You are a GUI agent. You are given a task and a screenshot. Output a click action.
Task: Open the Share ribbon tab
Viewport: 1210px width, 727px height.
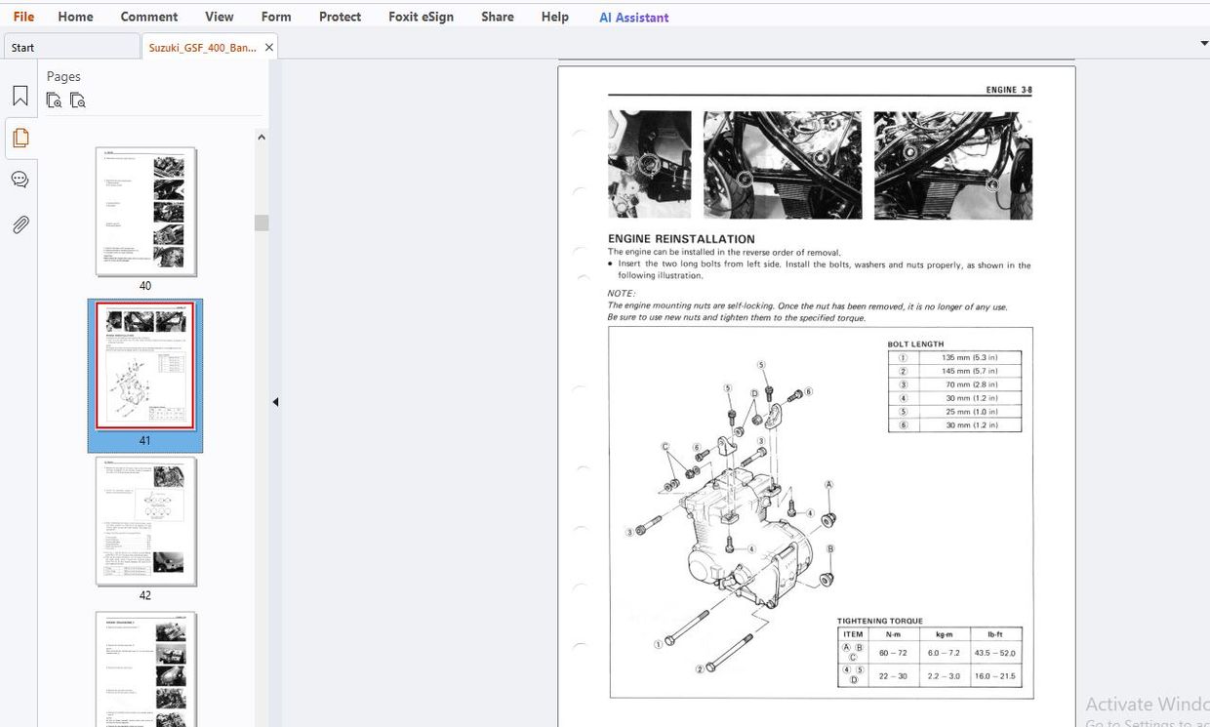(497, 16)
